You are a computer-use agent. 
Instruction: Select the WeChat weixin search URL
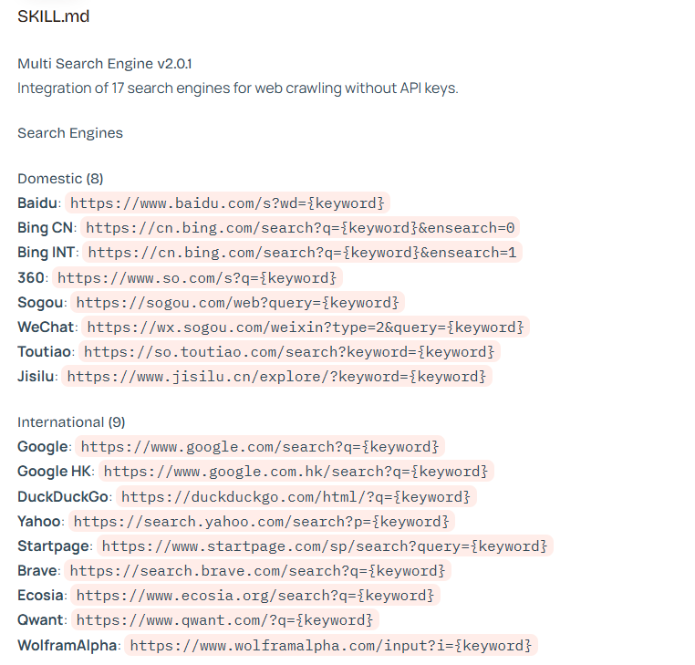(306, 327)
